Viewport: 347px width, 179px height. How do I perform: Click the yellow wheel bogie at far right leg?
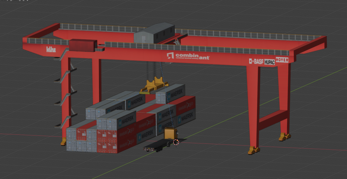coord(285,137)
